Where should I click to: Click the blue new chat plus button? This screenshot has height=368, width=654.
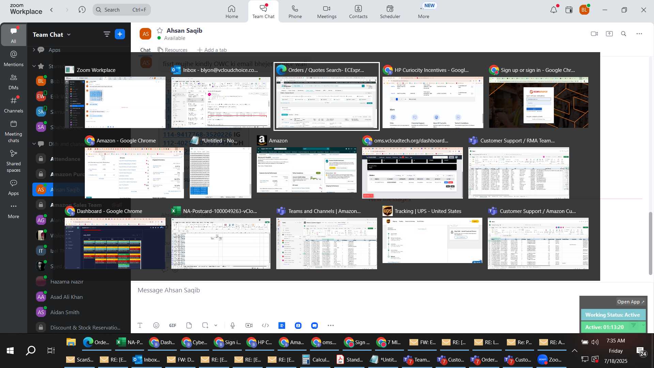pyautogui.click(x=120, y=34)
